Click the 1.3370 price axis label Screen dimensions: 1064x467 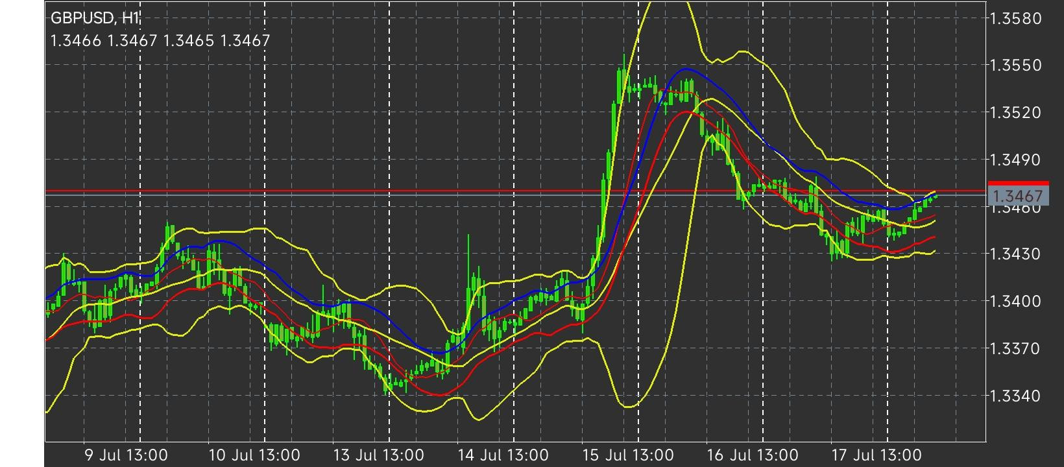[1017, 349]
